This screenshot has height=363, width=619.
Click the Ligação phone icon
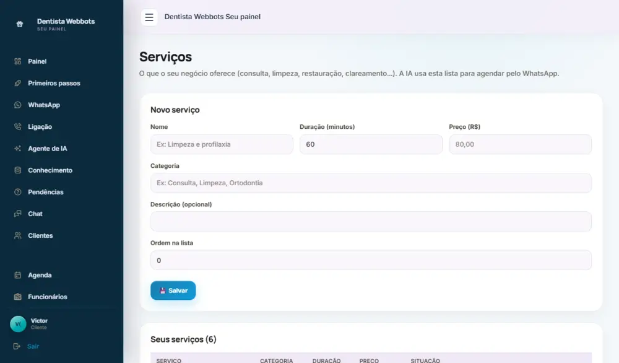pyautogui.click(x=18, y=126)
